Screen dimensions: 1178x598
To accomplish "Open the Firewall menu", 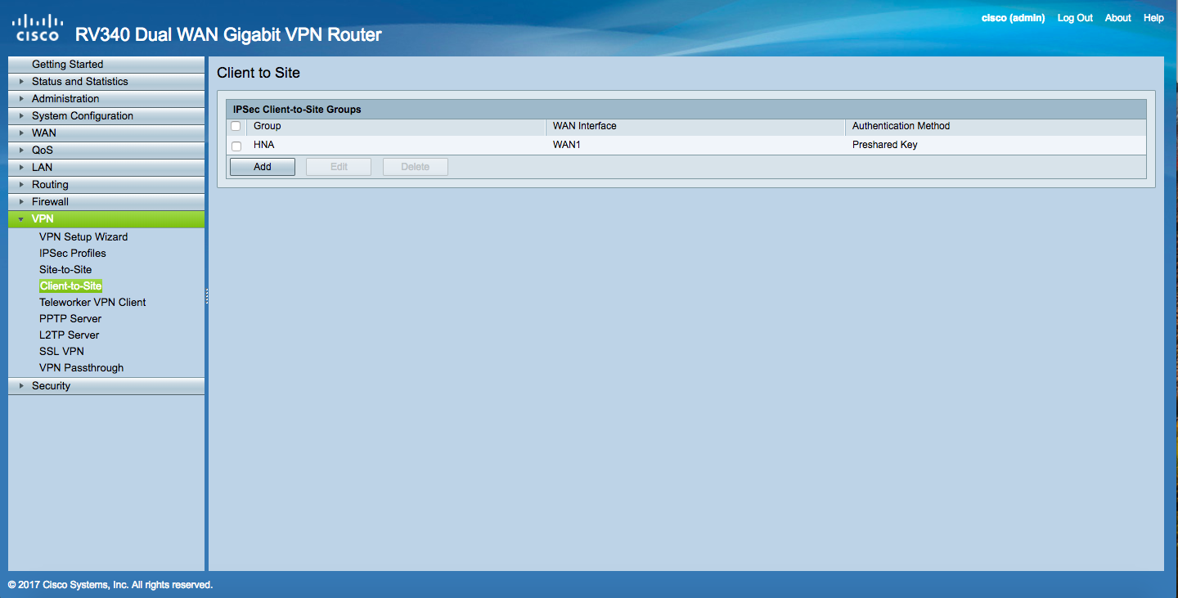I will [106, 201].
